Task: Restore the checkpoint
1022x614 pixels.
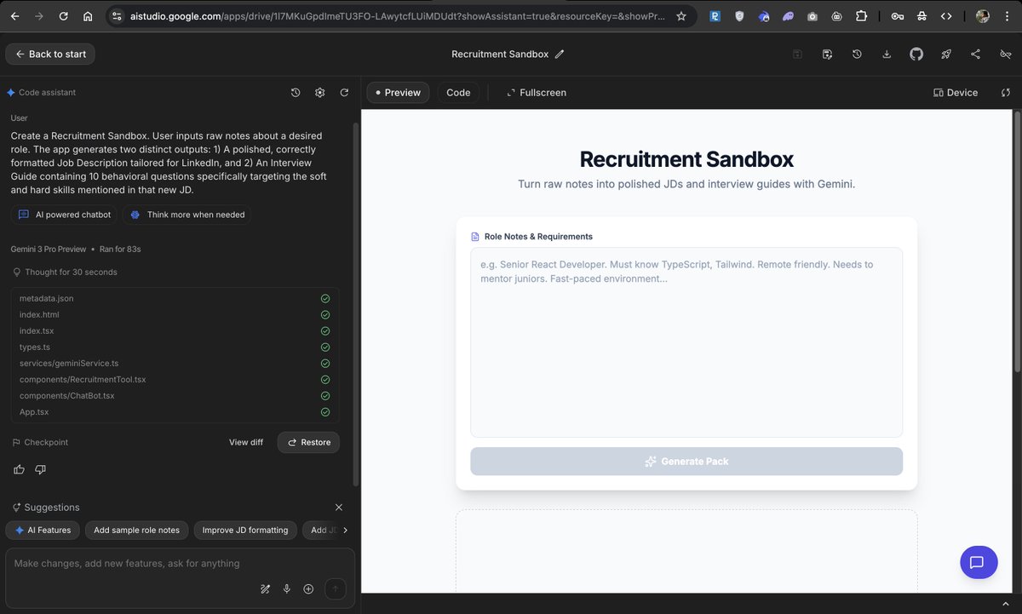Action: pyautogui.click(x=307, y=442)
